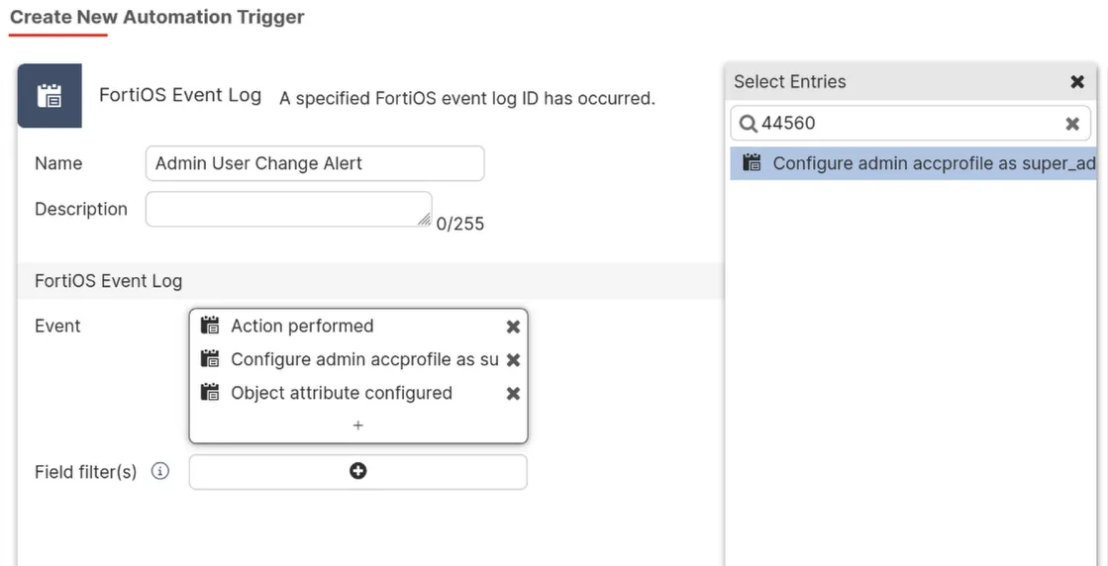The width and height of the screenshot is (1108, 566).
Task: Clear the 44560 search text
Action: click(x=1072, y=125)
